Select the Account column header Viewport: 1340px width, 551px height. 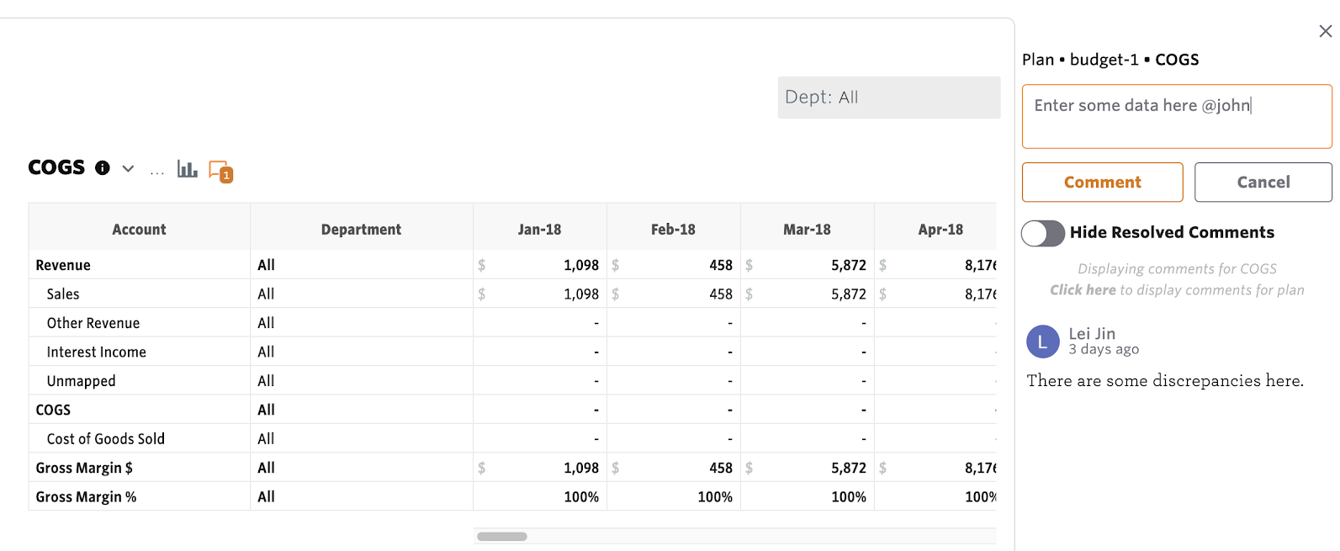coord(139,230)
